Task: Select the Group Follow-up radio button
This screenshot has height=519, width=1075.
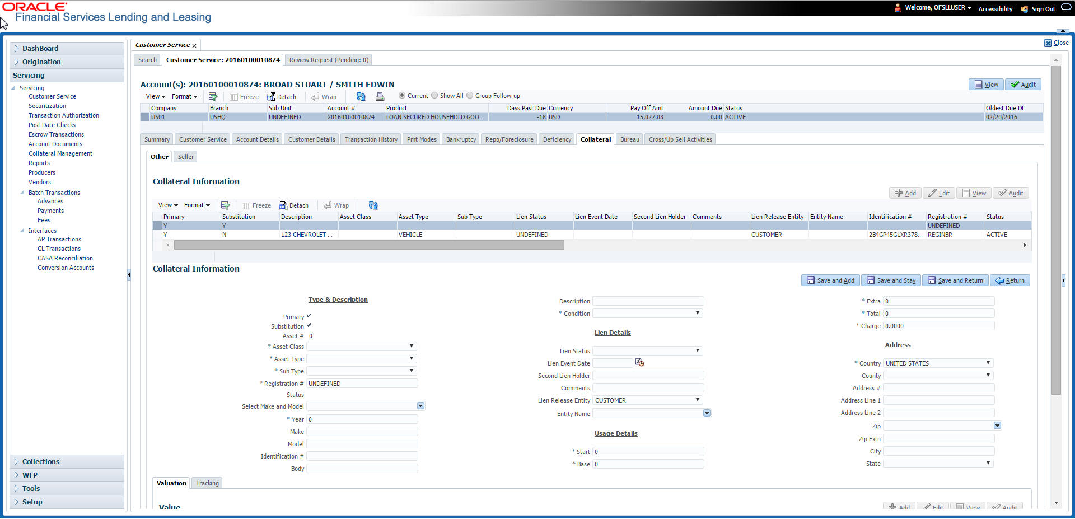Action: pos(470,96)
